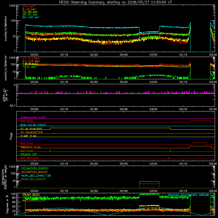This screenshot has height=218, width=218.
Task: Click the 0.3-0.8 MeV legend label
Action: pyautogui.click(x=31, y=61)
